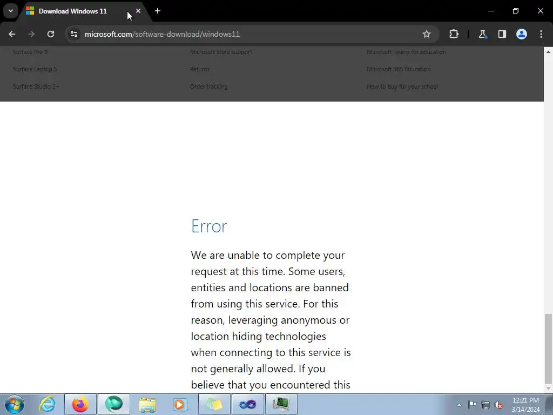
Task: Open Sticky Notes taskbar icon
Action: pyautogui.click(x=214, y=404)
